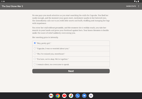Image resolution: width=142 pixels, height=99 pixels.
Task: Select "Hey, pretty girl." radio option
Action: [71, 43]
